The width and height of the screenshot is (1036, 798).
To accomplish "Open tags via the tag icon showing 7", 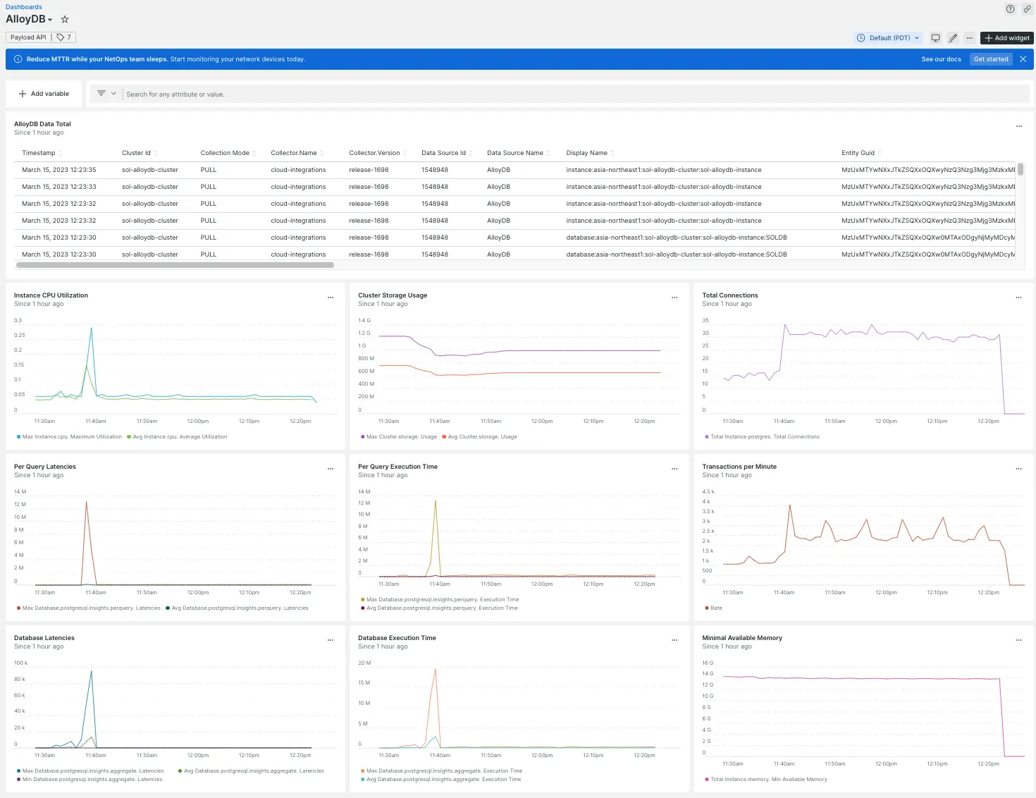I will pos(63,37).
